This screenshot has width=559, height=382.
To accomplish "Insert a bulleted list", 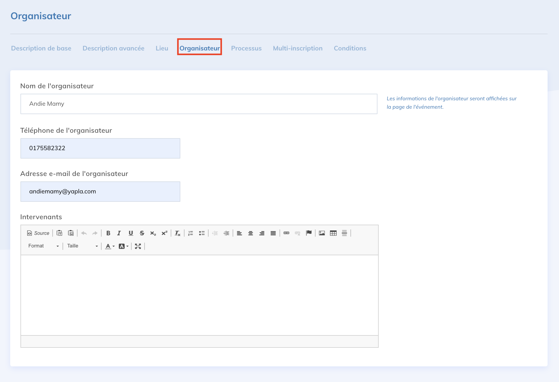I will pyautogui.click(x=202, y=233).
